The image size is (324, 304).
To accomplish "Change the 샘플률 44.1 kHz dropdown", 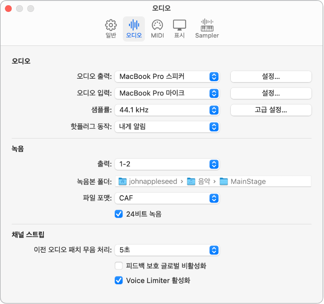I will [x=167, y=110].
